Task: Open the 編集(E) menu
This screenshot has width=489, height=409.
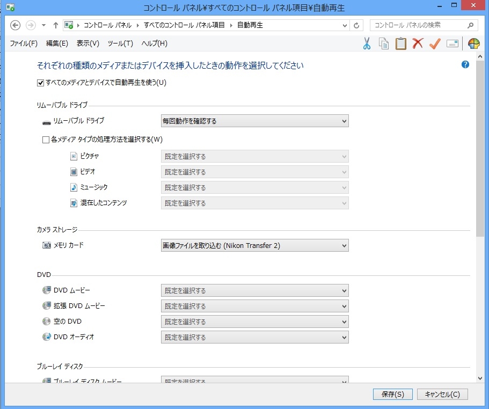Action: [57, 43]
